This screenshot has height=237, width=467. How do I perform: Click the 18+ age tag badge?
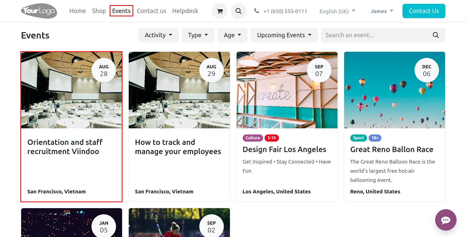[375, 138]
